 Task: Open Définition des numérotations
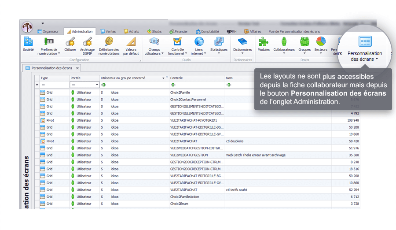[x=109, y=44]
